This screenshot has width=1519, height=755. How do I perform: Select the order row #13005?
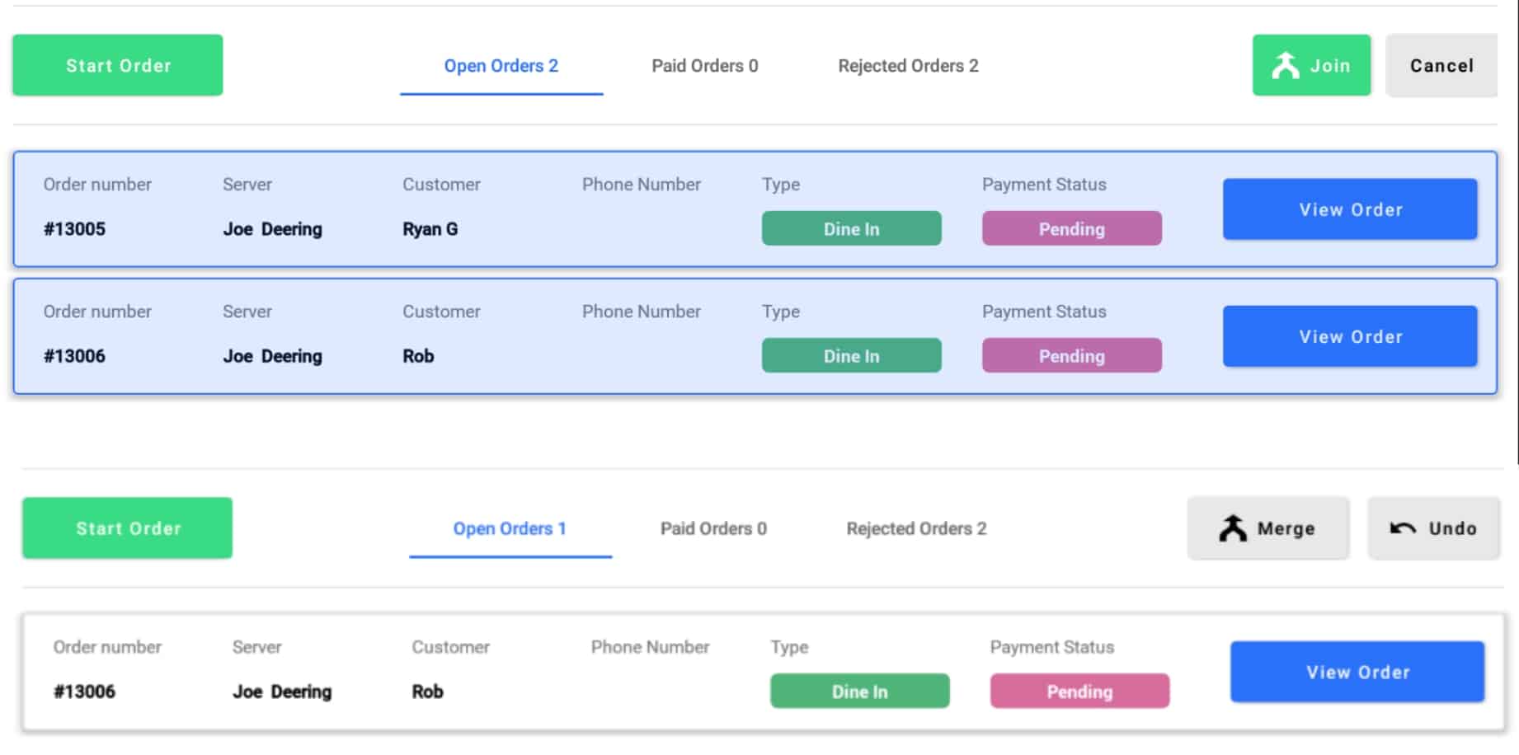point(755,209)
